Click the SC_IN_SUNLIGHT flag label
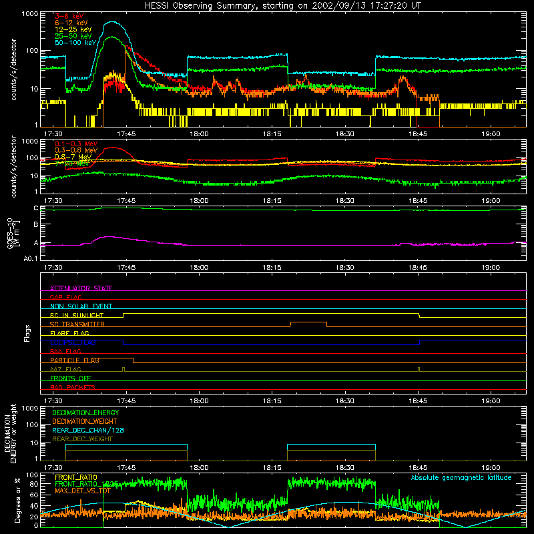 pyautogui.click(x=77, y=315)
